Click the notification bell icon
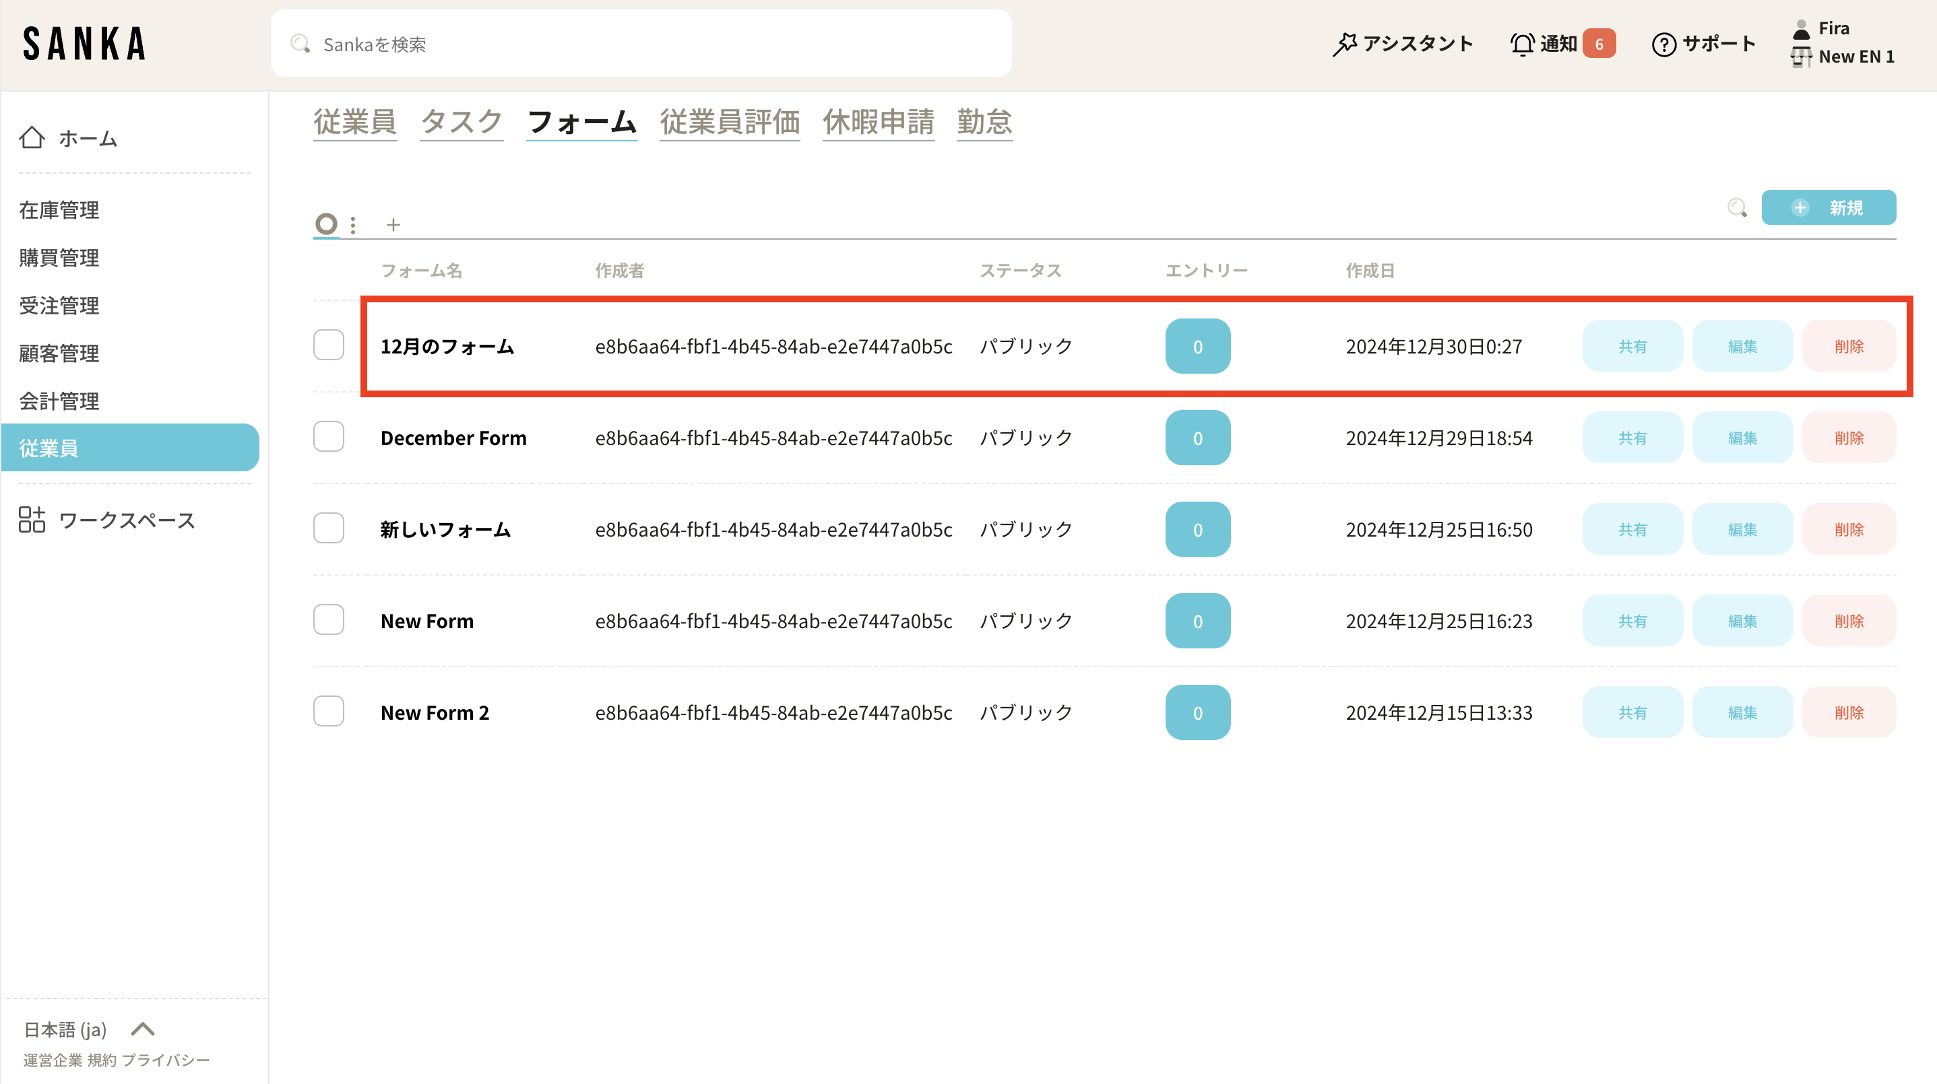 1521,44
